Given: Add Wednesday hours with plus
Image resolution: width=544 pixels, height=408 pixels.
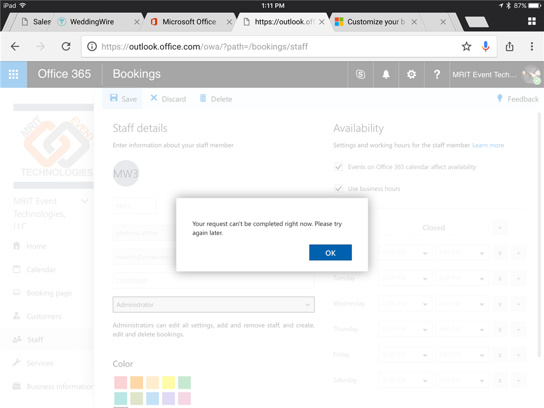Looking at the screenshot, I should pyautogui.click(x=518, y=304).
